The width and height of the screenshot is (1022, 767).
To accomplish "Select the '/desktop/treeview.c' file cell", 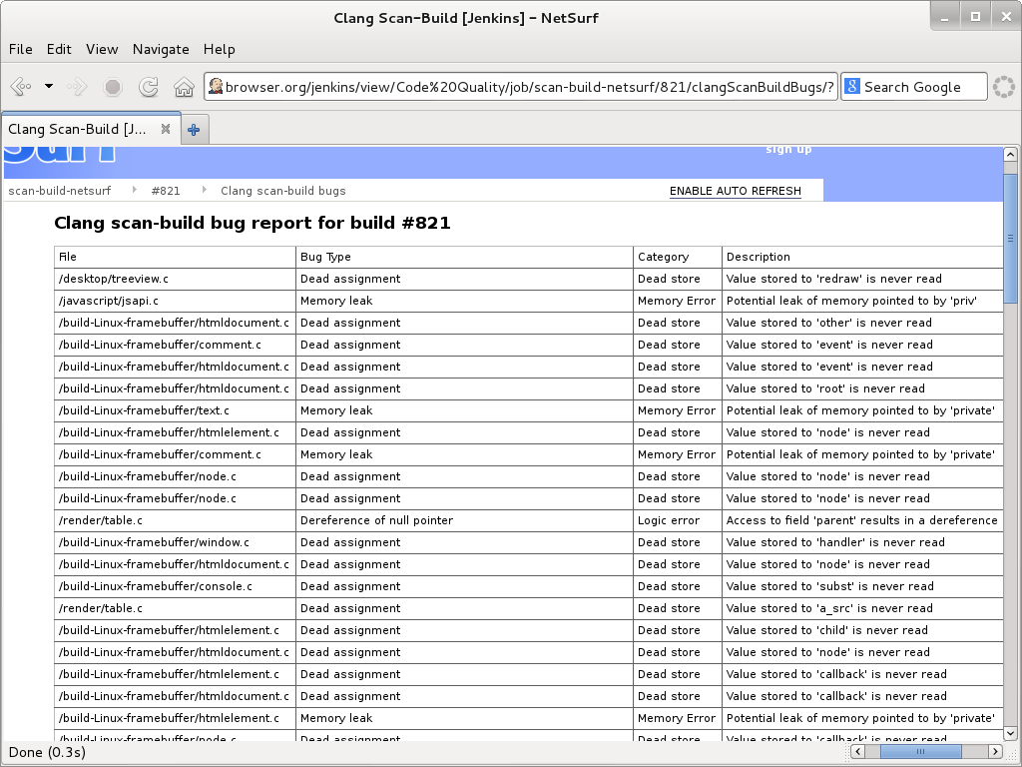I will tap(175, 280).
